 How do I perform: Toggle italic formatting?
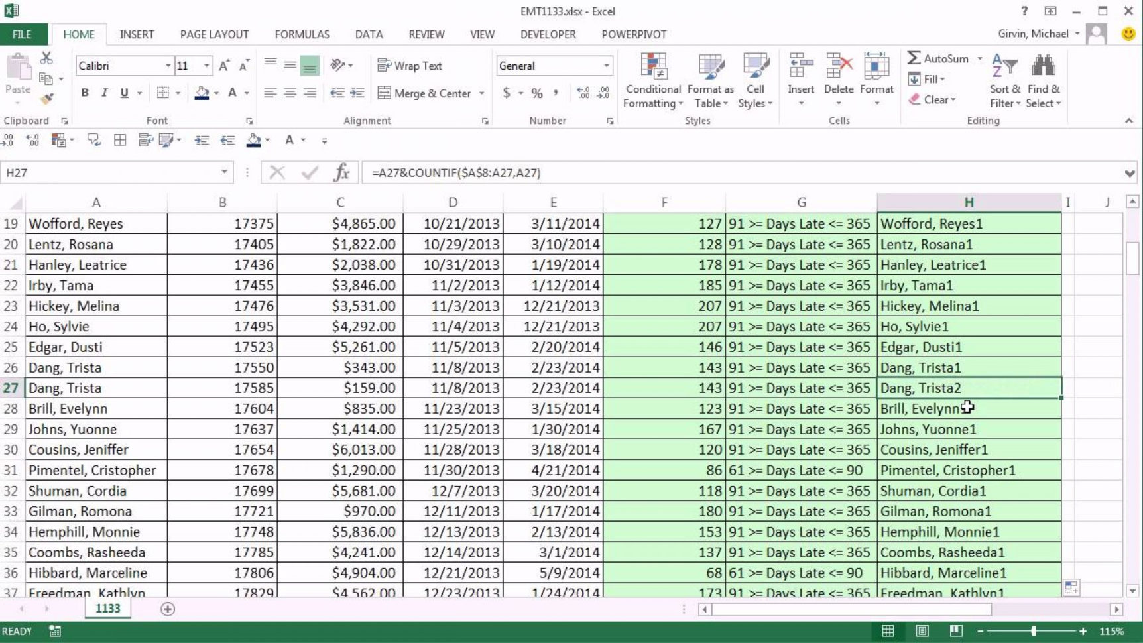[104, 93]
